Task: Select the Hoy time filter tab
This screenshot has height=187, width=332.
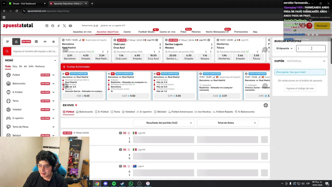Action: pos(15,66)
